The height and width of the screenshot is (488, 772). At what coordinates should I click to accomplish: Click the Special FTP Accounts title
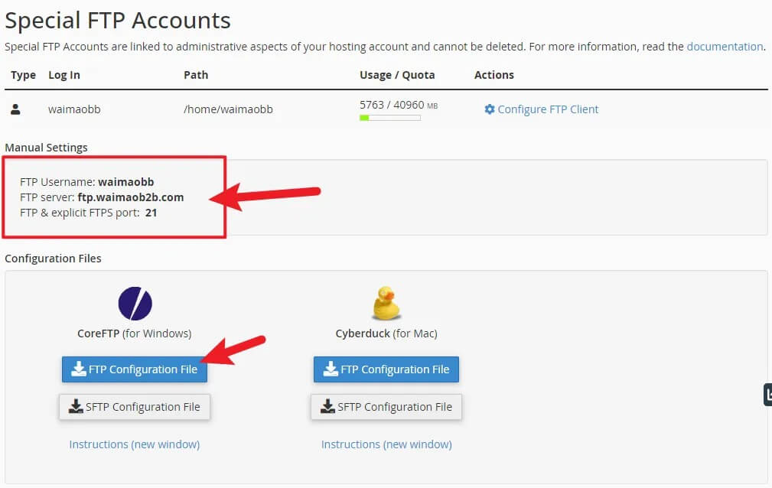click(x=118, y=21)
